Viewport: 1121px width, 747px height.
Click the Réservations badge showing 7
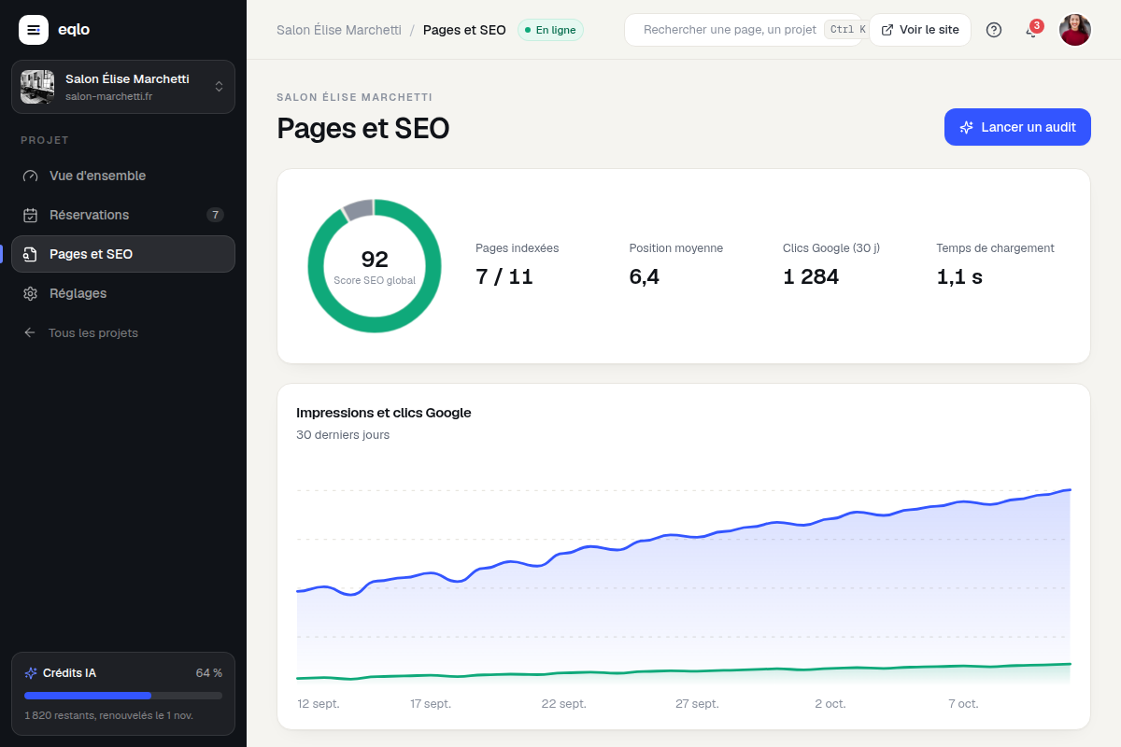215,215
